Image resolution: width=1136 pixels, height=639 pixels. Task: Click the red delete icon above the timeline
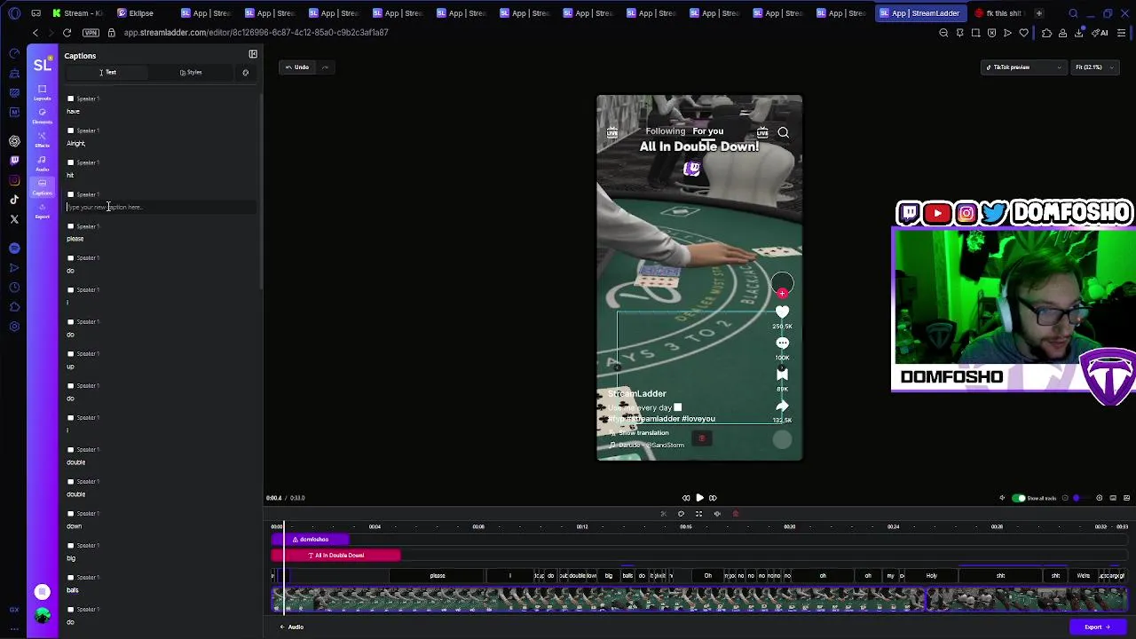click(735, 514)
